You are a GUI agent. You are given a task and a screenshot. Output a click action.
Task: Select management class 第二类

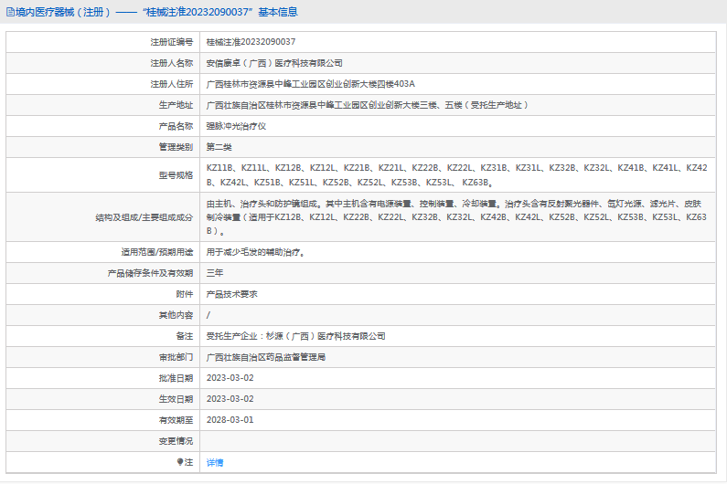(219, 147)
